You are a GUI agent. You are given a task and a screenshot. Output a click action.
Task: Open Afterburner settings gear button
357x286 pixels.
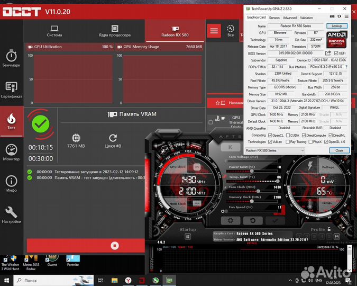tap(231, 220)
